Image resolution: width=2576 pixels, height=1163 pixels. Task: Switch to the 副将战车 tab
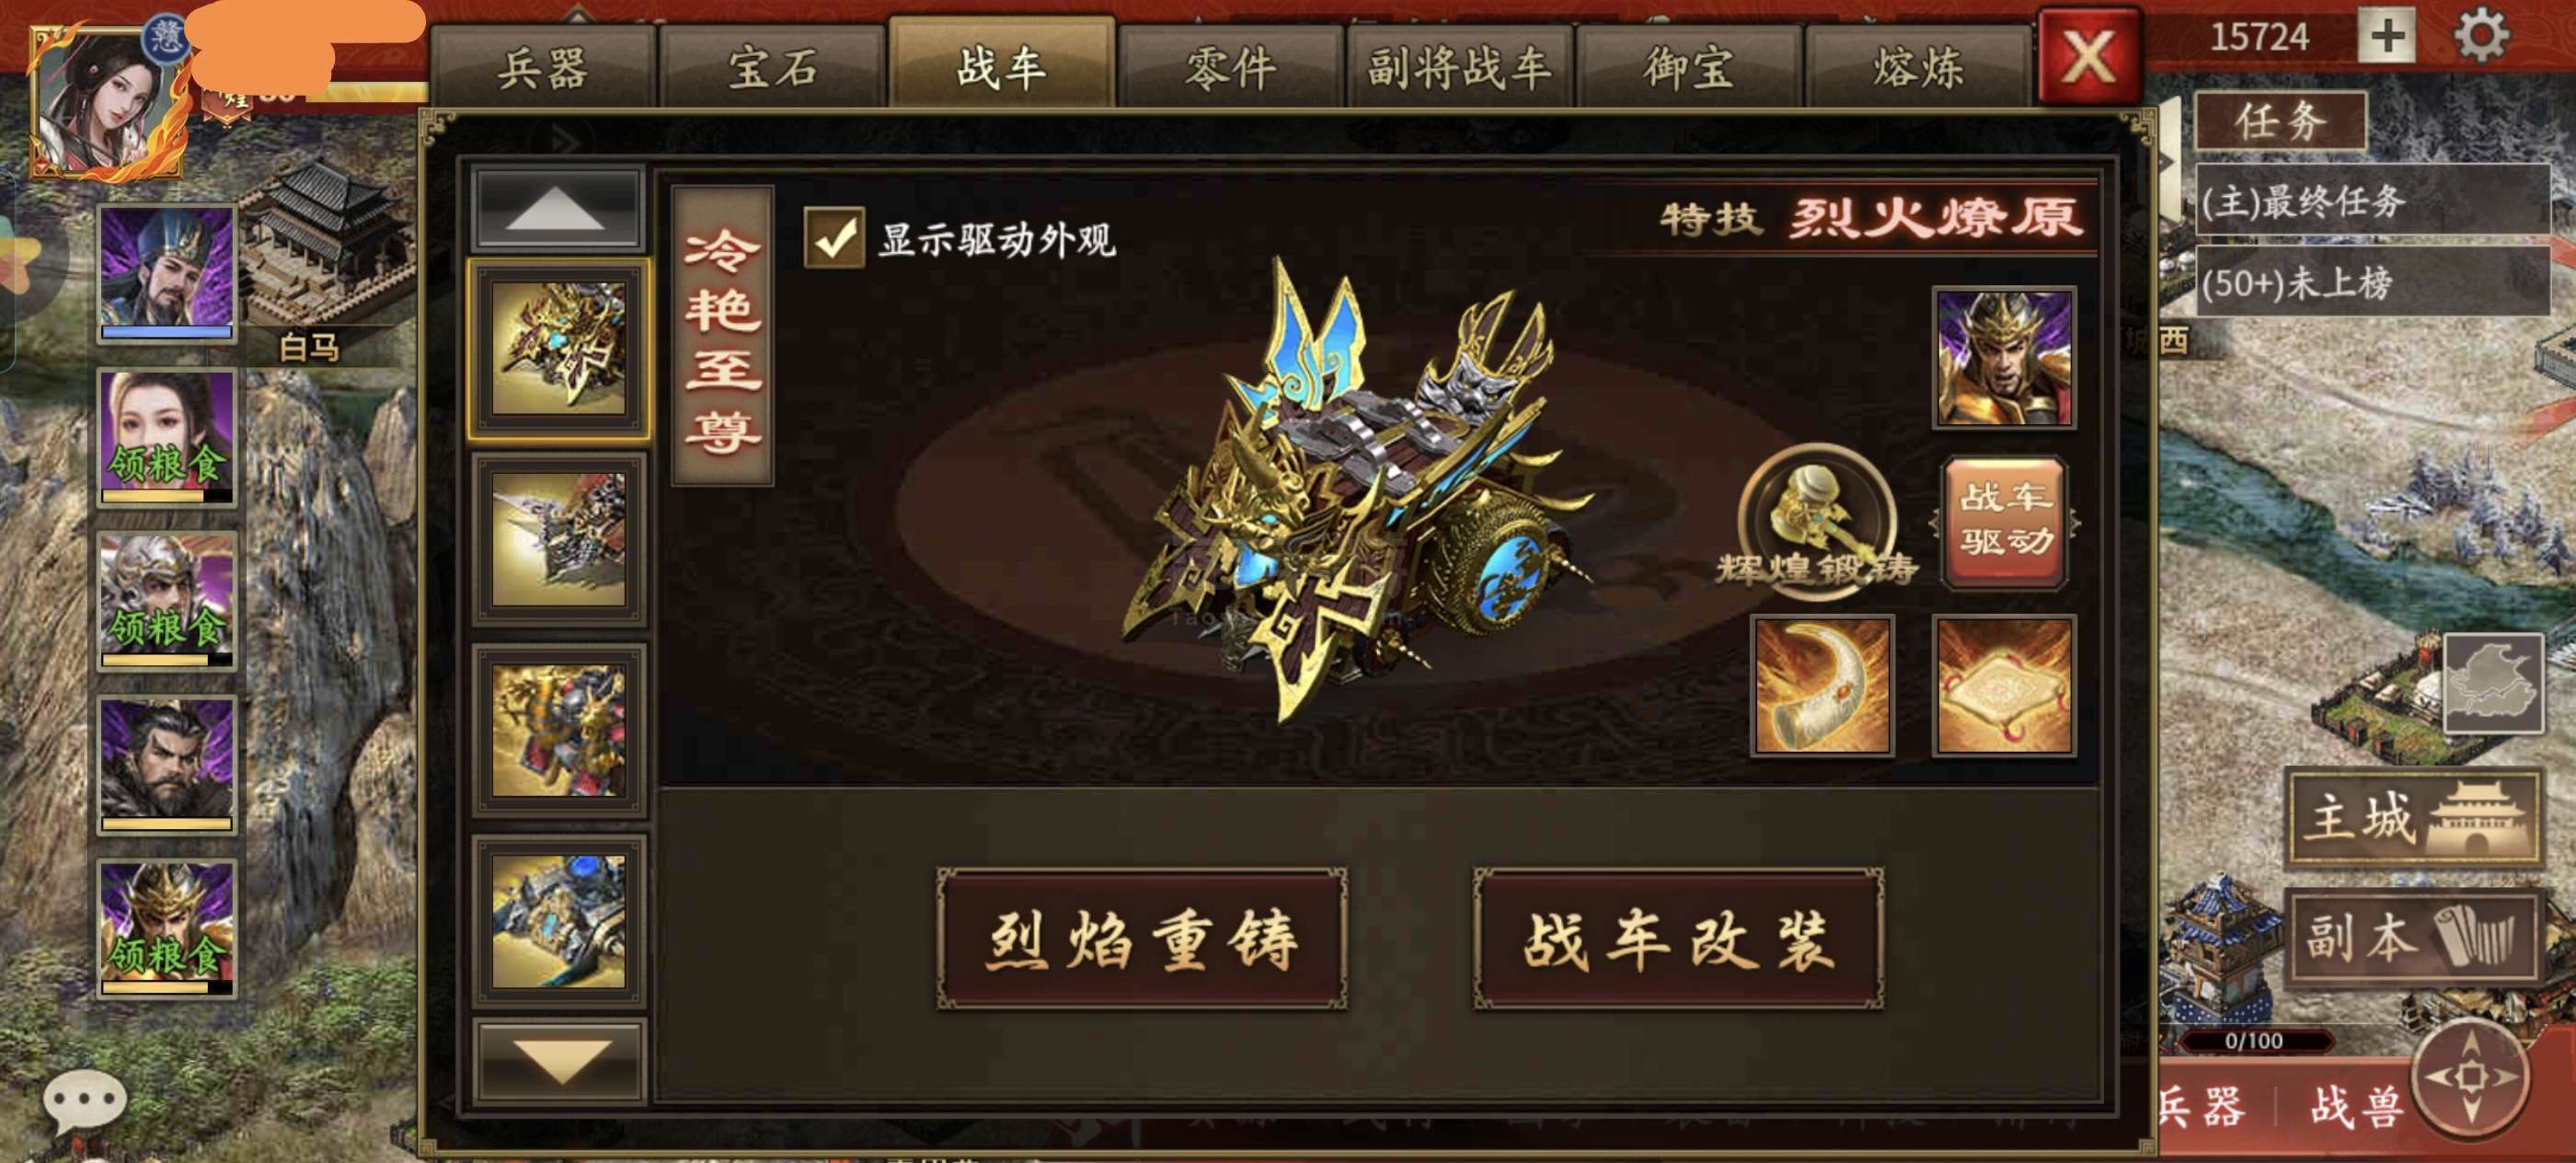(1459, 68)
